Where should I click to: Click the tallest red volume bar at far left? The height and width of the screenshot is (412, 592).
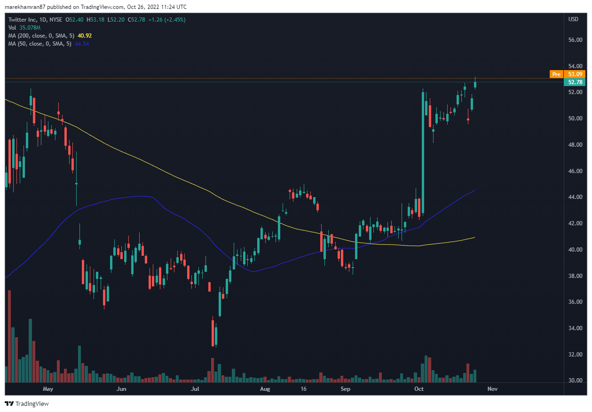[x=9, y=336]
